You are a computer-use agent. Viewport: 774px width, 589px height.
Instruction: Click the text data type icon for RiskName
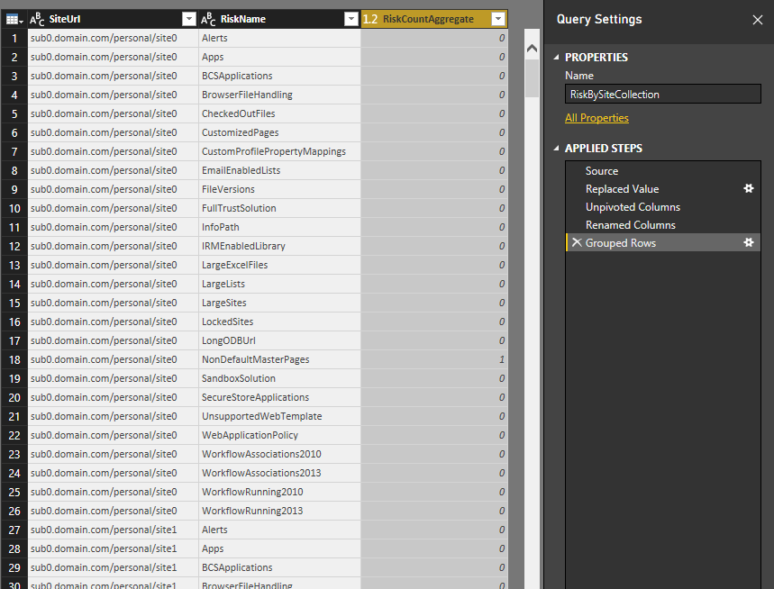[208, 19]
